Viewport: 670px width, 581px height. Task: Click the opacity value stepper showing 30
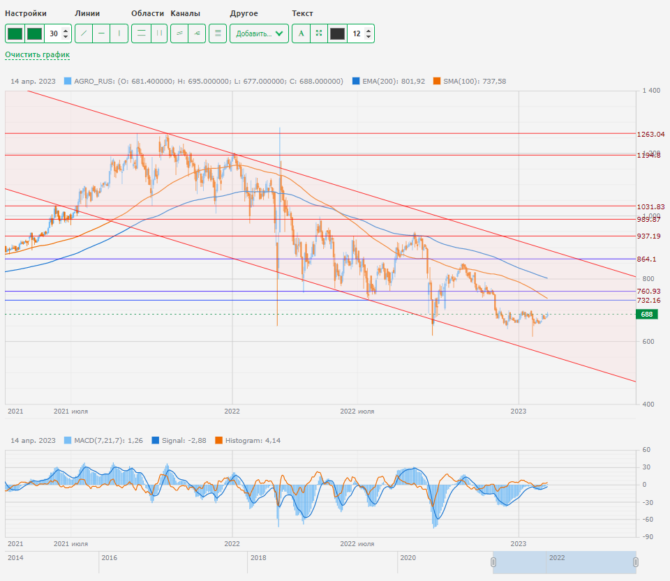[59, 33]
